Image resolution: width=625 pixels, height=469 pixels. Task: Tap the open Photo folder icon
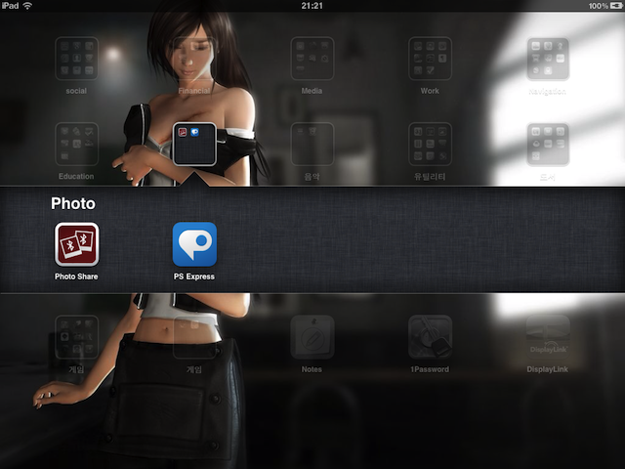(194, 144)
